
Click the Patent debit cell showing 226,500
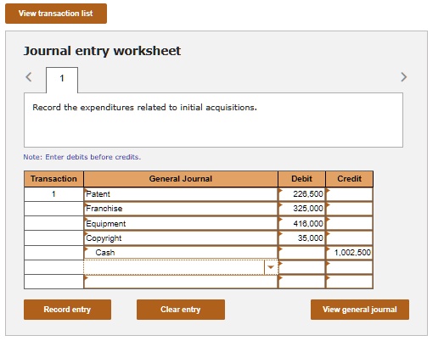click(x=302, y=194)
